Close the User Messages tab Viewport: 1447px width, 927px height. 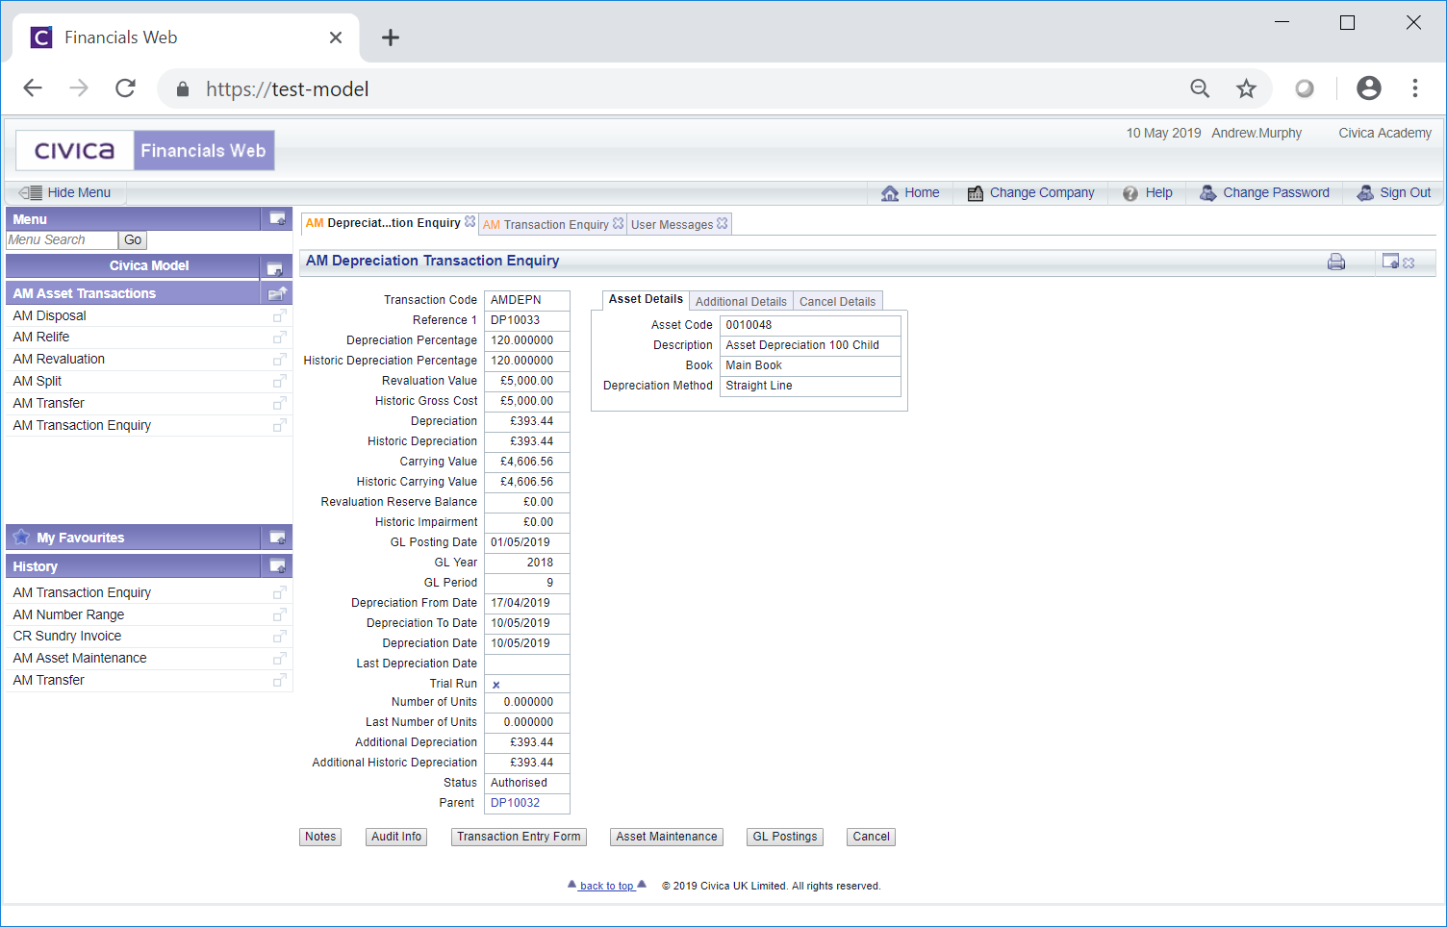[x=722, y=223]
